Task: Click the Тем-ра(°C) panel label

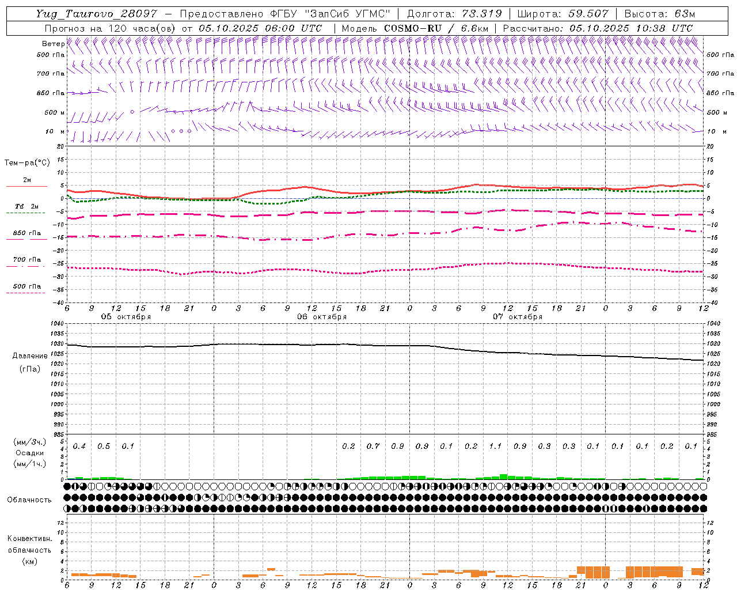Action: [x=27, y=163]
